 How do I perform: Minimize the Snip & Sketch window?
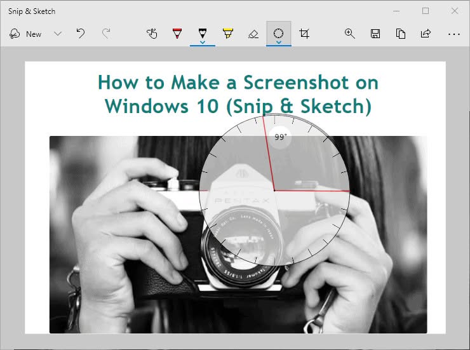click(396, 11)
